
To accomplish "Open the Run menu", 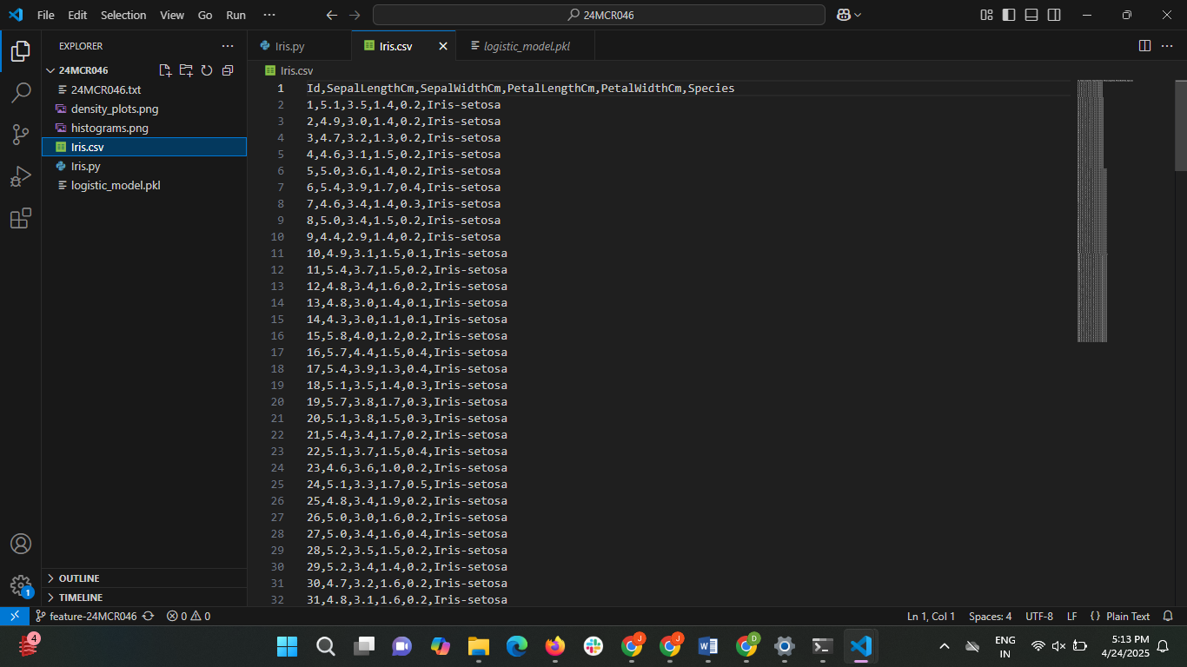I will pyautogui.click(x=235, y=15).
